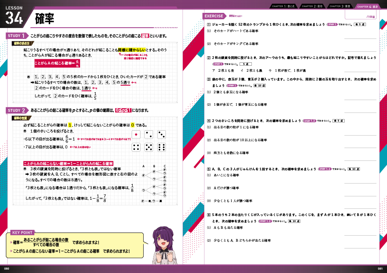Click answer line for exercise 1 question (1)
Image resolution: width=387 pixels, height=273 pixels.
[360, 38]
